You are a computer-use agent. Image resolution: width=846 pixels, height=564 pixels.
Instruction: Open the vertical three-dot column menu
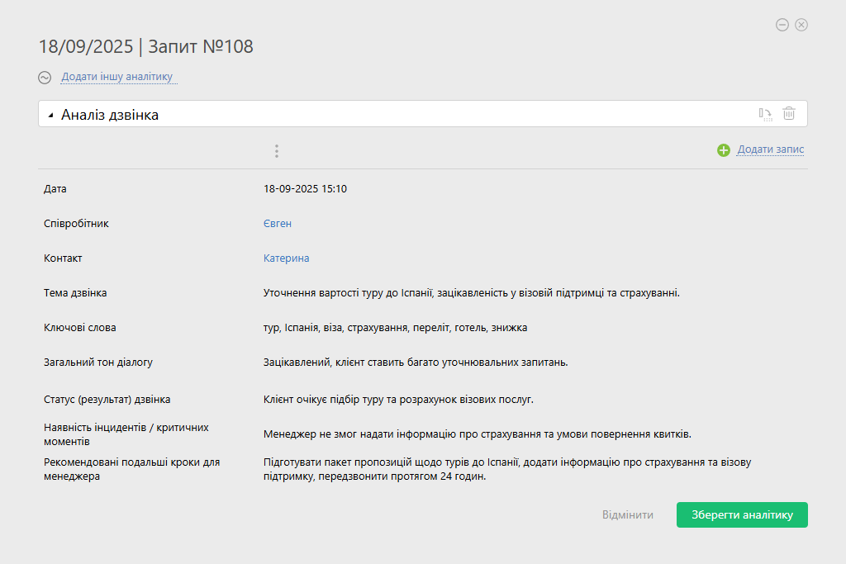point(277,151)
